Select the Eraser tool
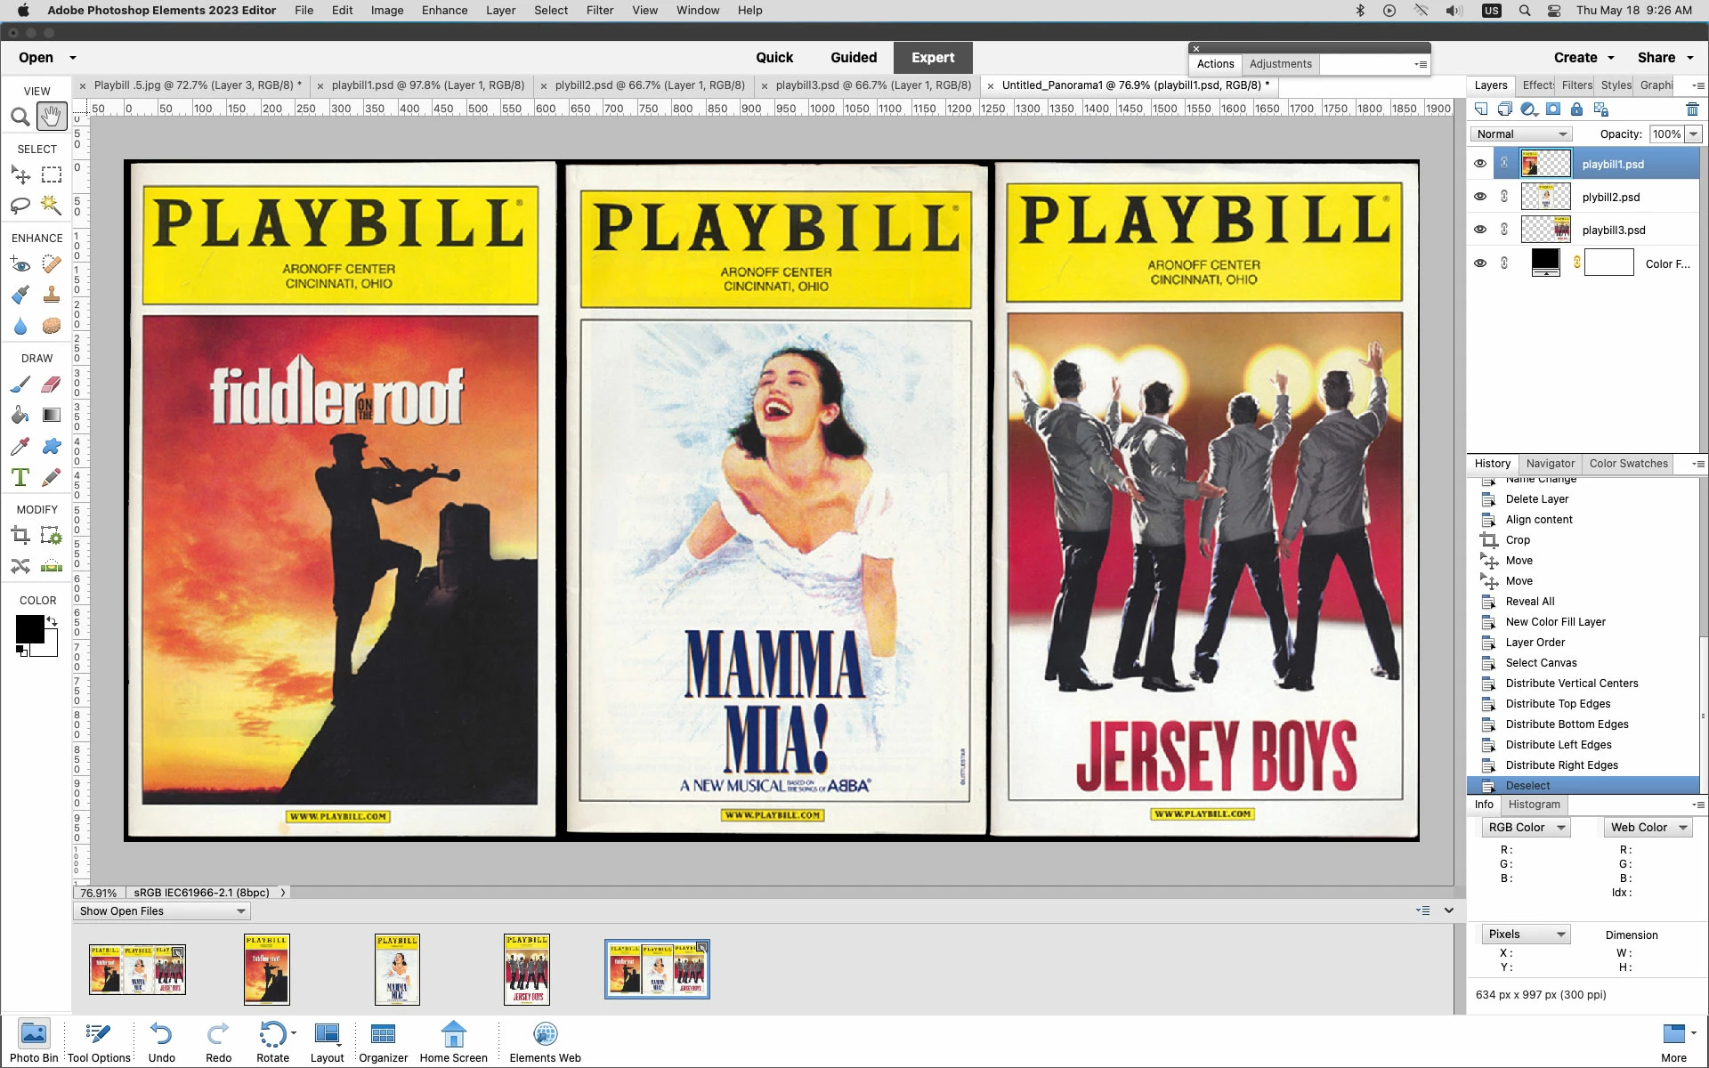 tap(52, 384)
